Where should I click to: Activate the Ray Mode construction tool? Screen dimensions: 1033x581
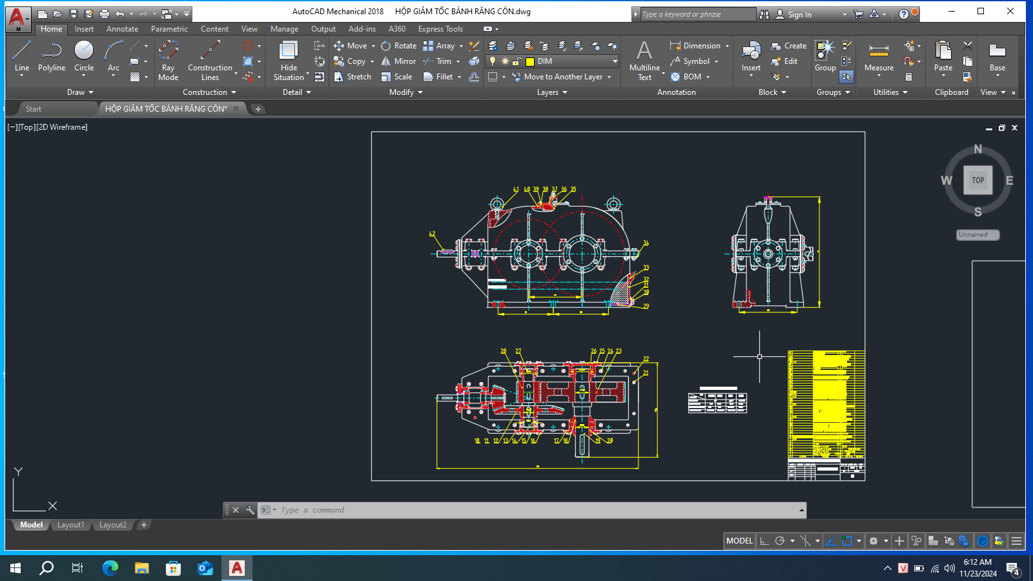[168, 60]
